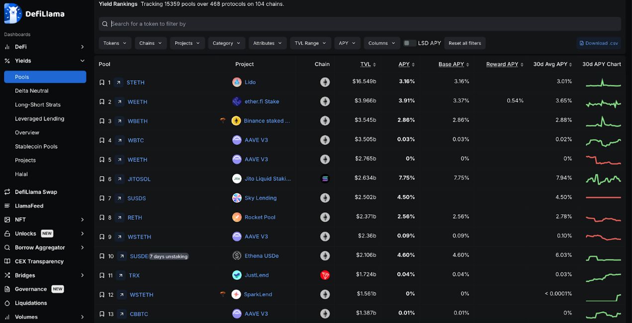
Task: Open Delta Neutral in the Yields menu
Action: [x=32, y=91]
